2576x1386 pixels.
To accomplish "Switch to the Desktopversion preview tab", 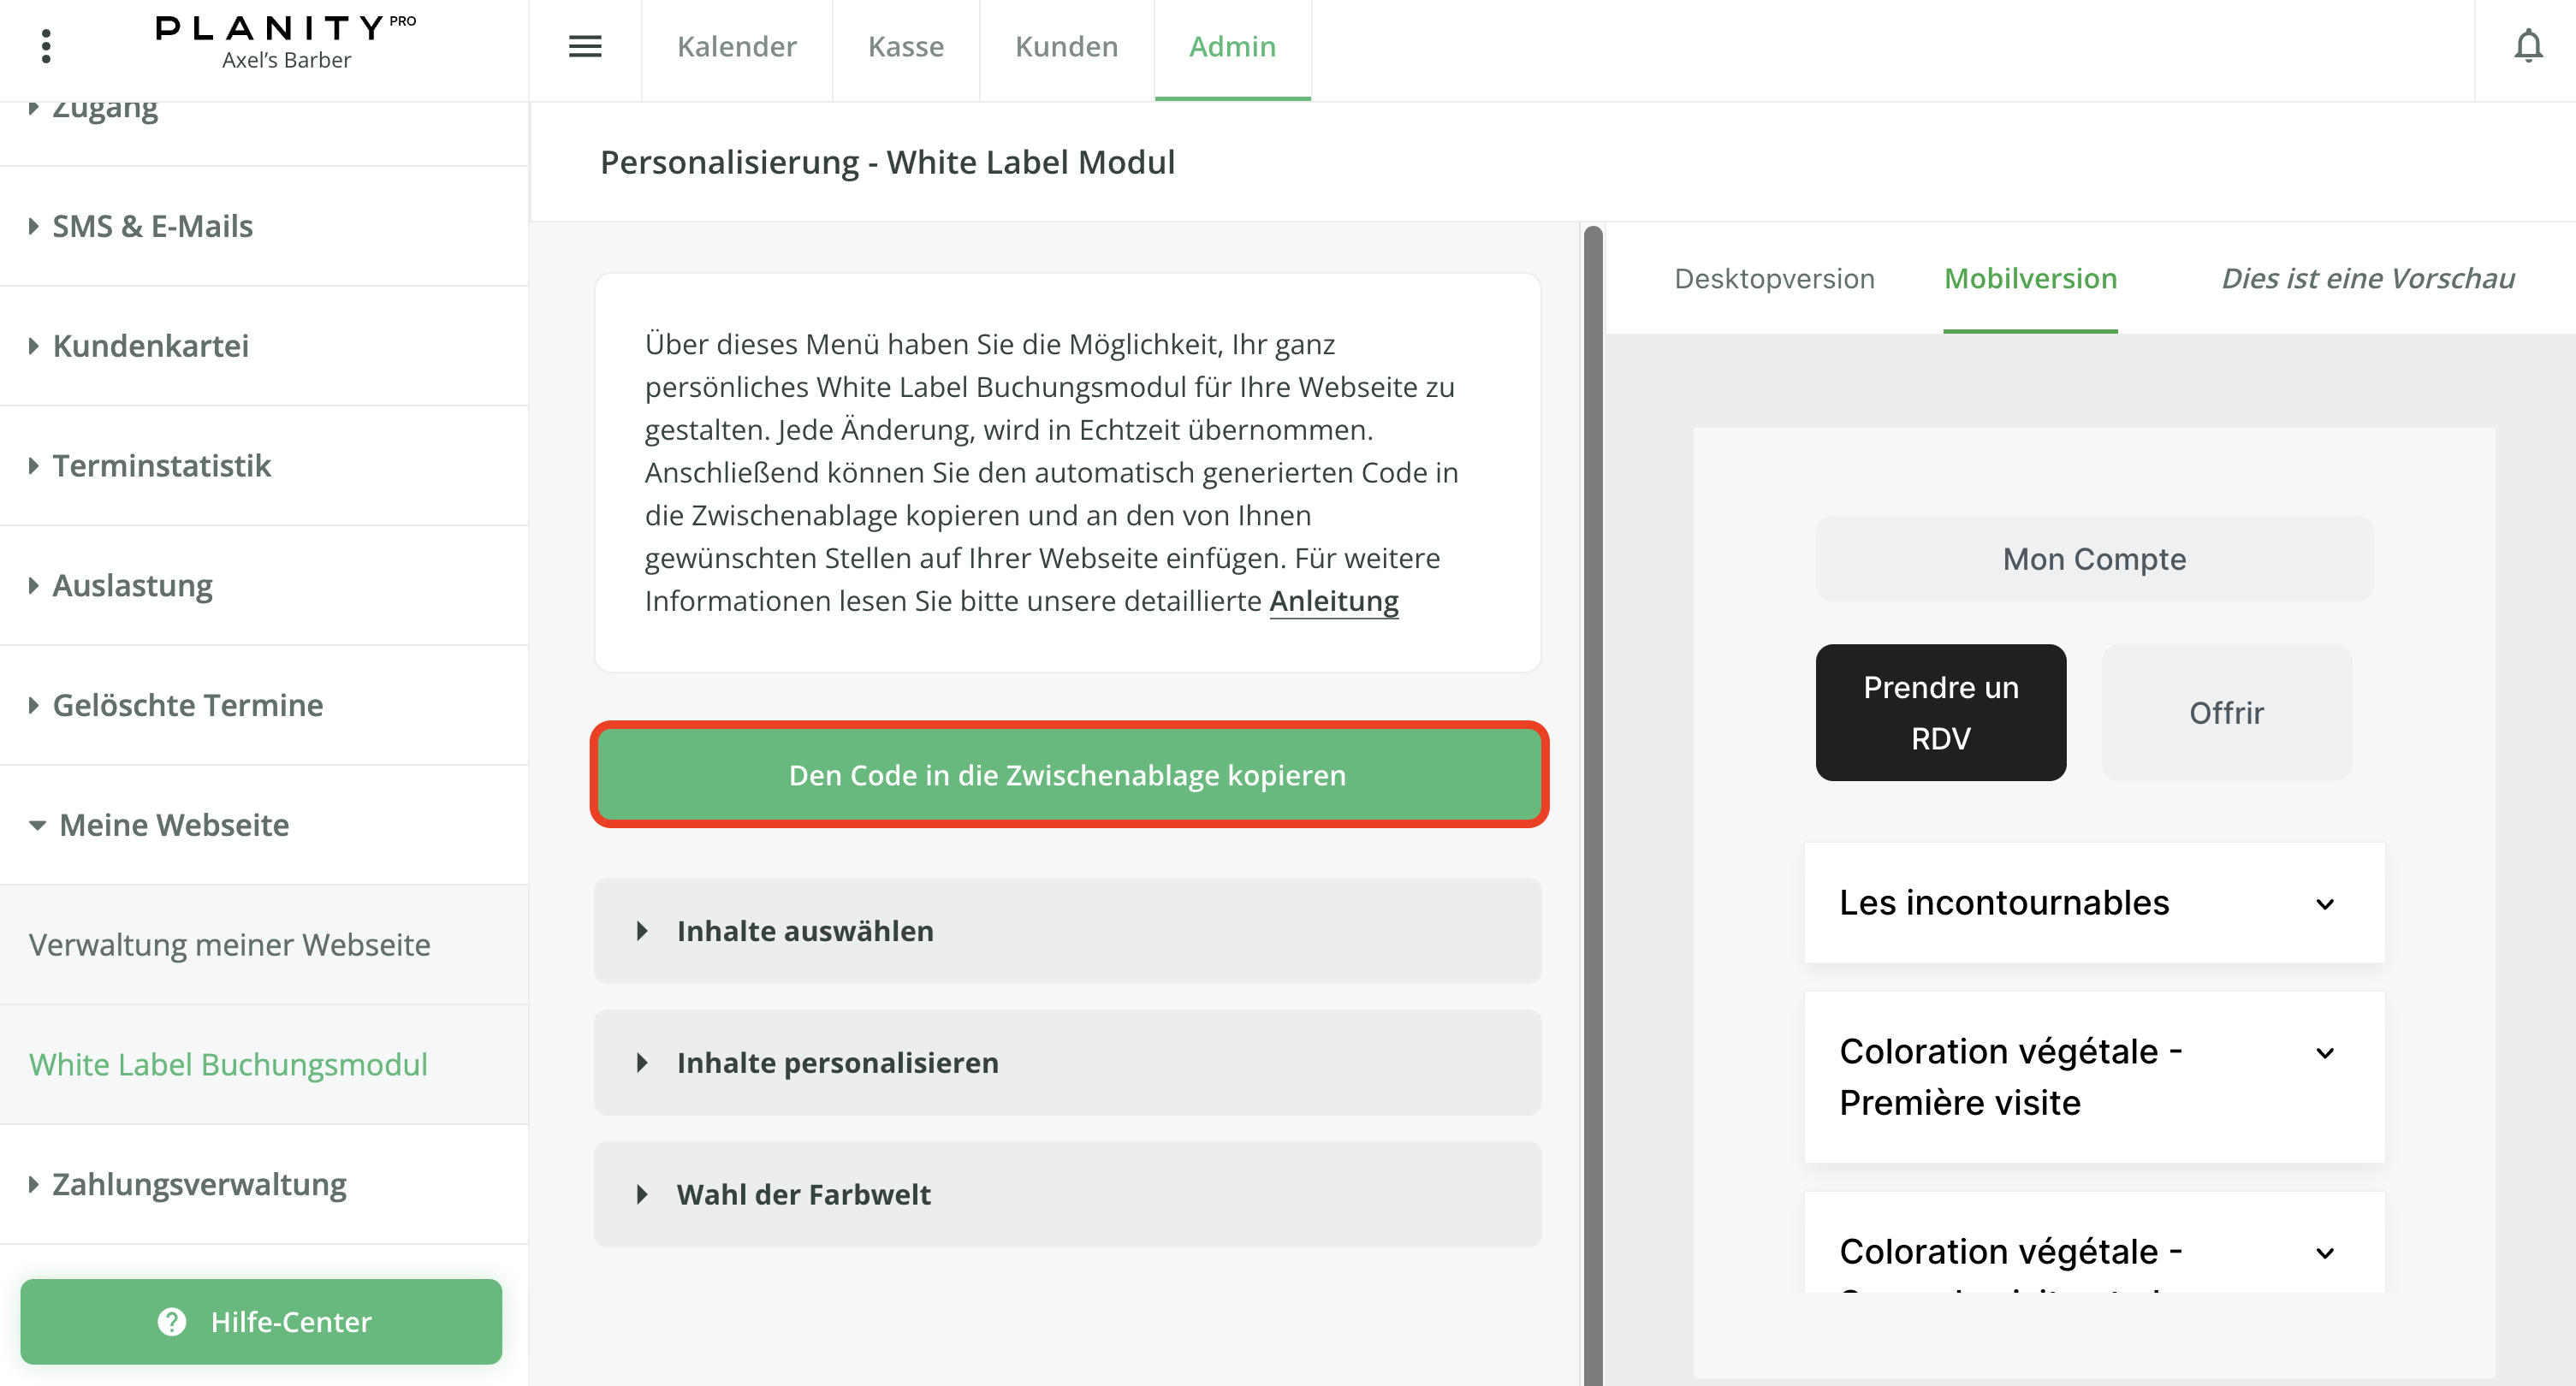I will click(x=1774, y=278).
